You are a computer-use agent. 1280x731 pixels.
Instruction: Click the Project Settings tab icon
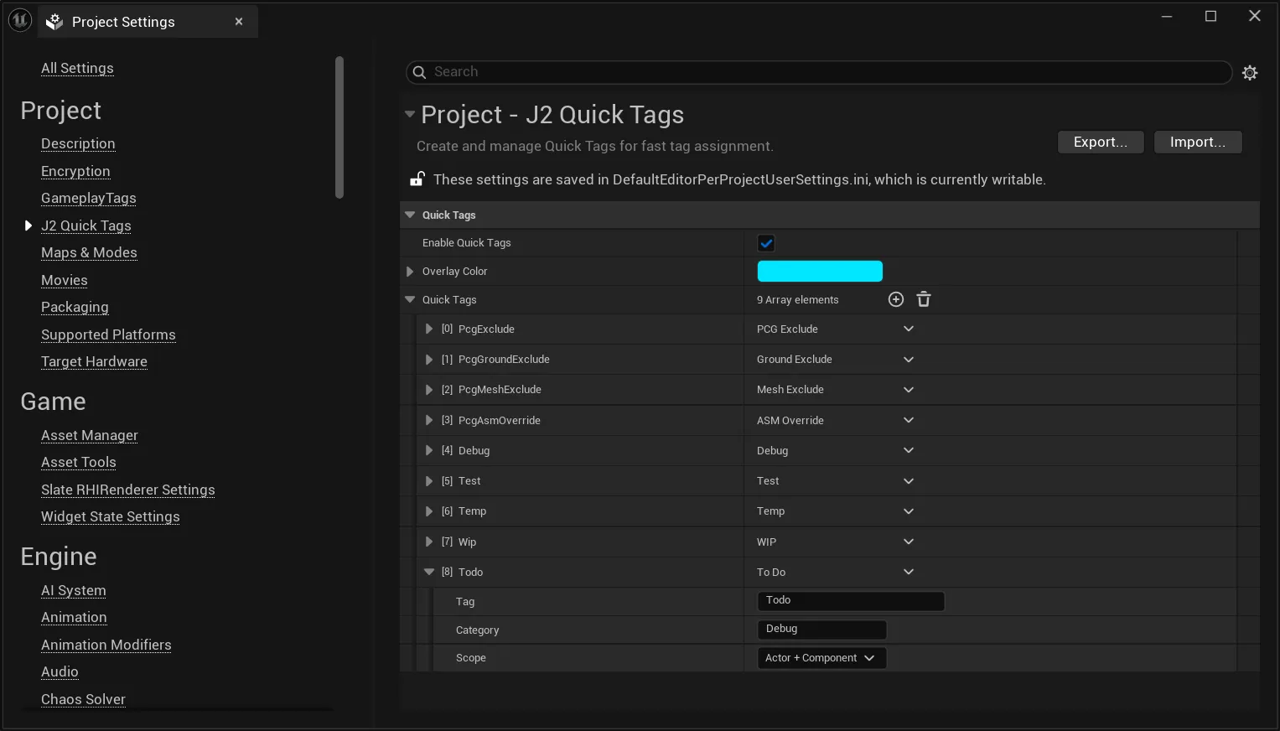click(x=54, y=22)
